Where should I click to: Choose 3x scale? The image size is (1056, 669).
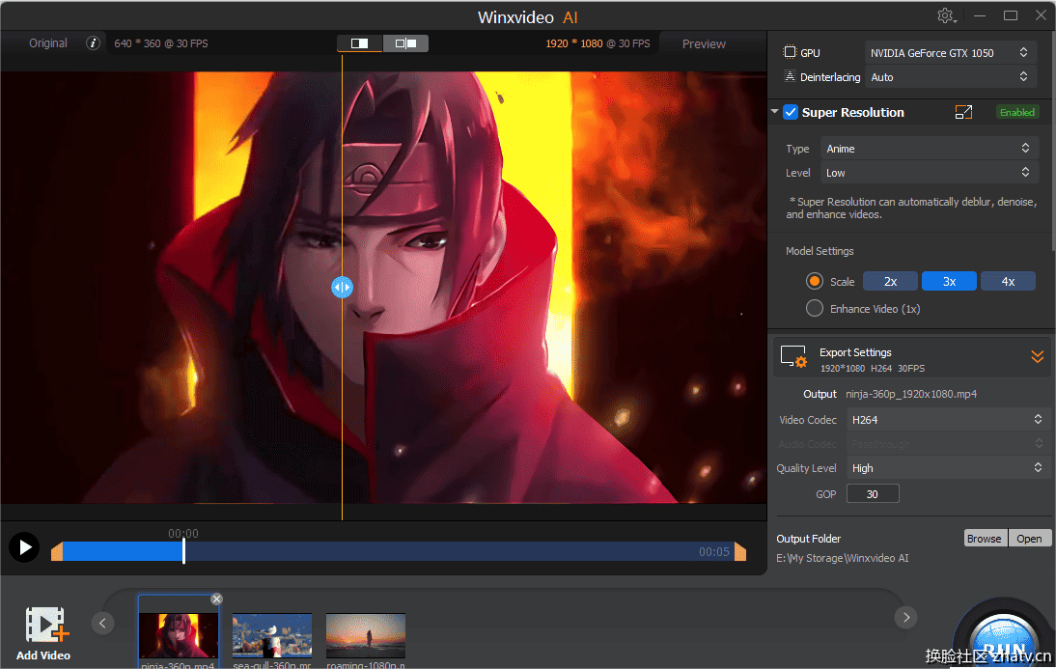point(949,282)
